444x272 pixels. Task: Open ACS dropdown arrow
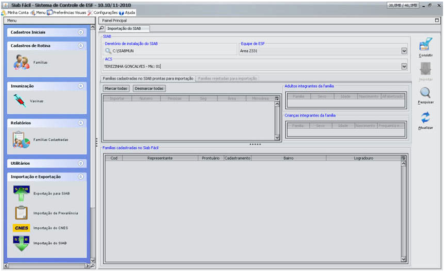coord(404,66)
